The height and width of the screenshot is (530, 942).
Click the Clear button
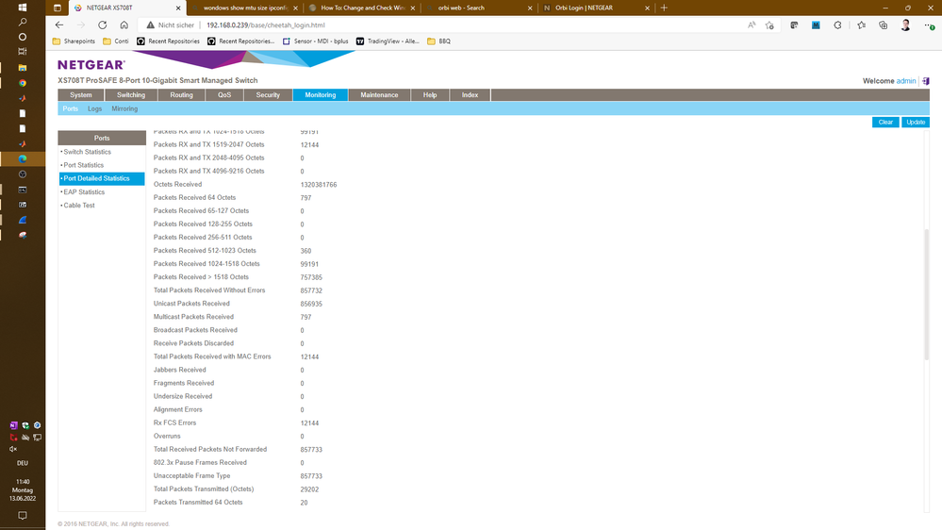[x=885, y=122]
